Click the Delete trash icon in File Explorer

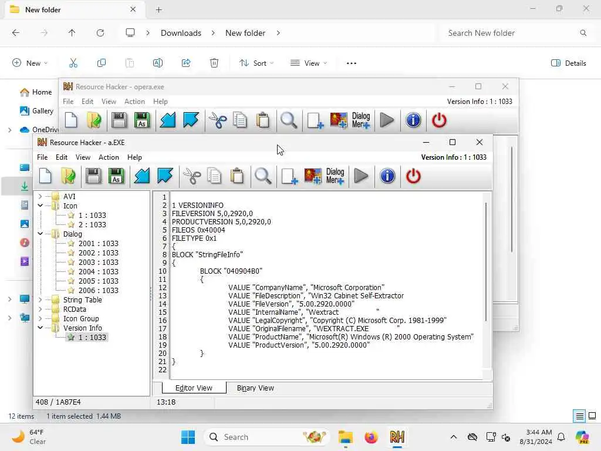point(214,63)
